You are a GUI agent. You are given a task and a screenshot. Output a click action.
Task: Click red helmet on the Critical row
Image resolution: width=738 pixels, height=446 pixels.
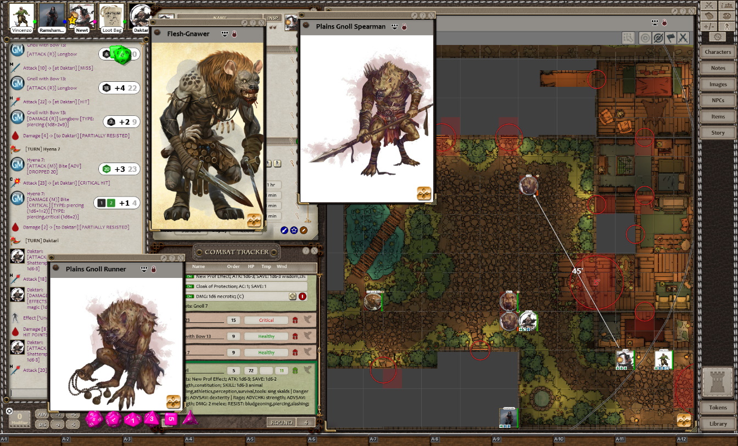(295, 320)
